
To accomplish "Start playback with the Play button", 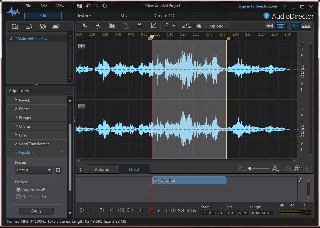I will point(82,210).
